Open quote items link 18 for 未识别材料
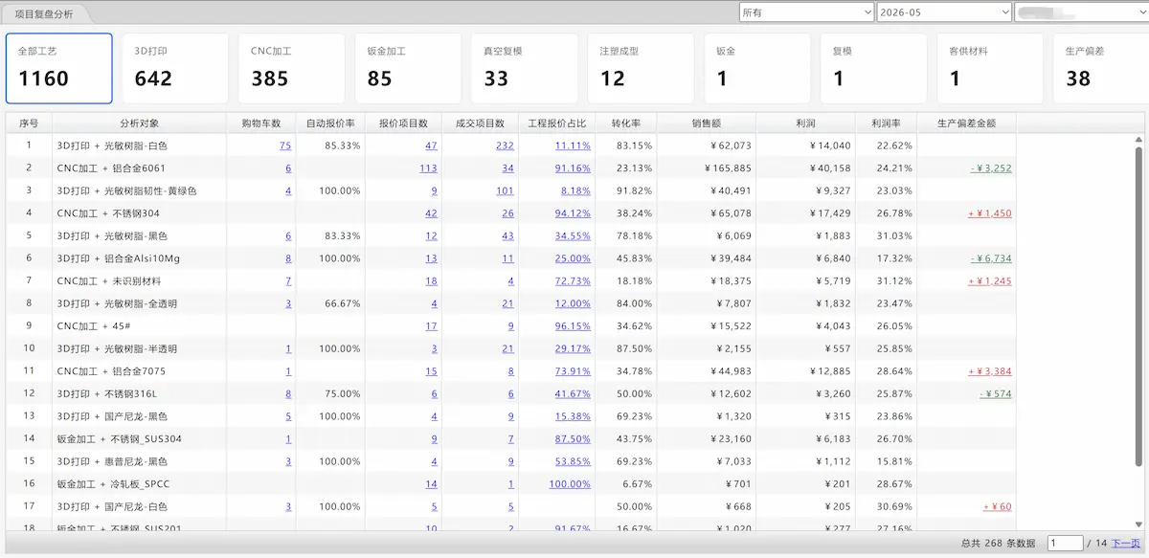 click(431, 281)
